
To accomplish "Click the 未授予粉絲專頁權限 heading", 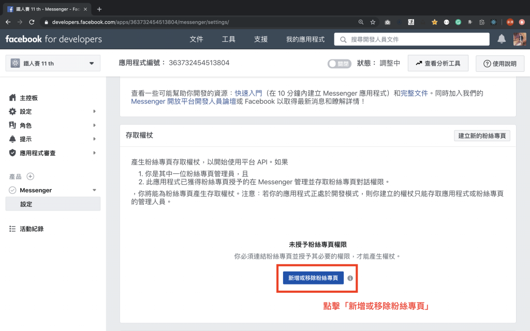I will 318,245.
